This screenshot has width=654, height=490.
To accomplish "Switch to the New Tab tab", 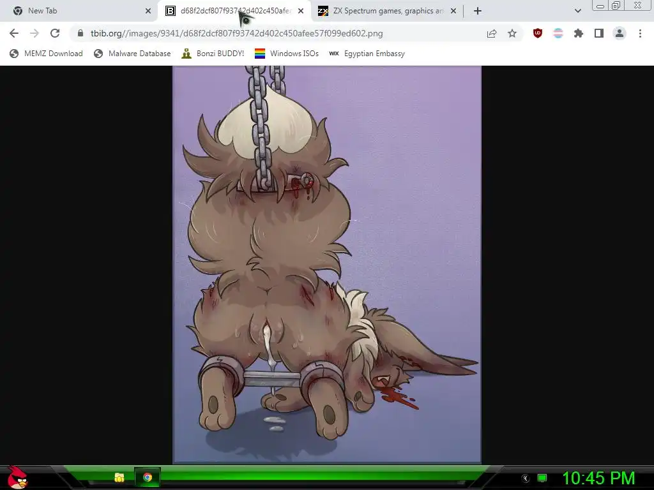I will (x=79, y=11).
